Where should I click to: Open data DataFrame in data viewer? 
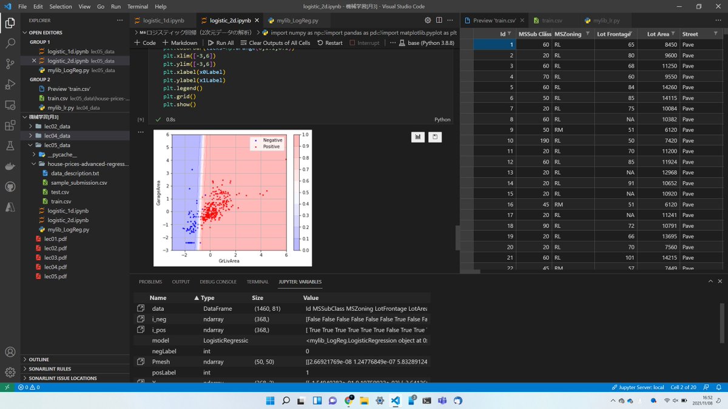coord(140,308)
